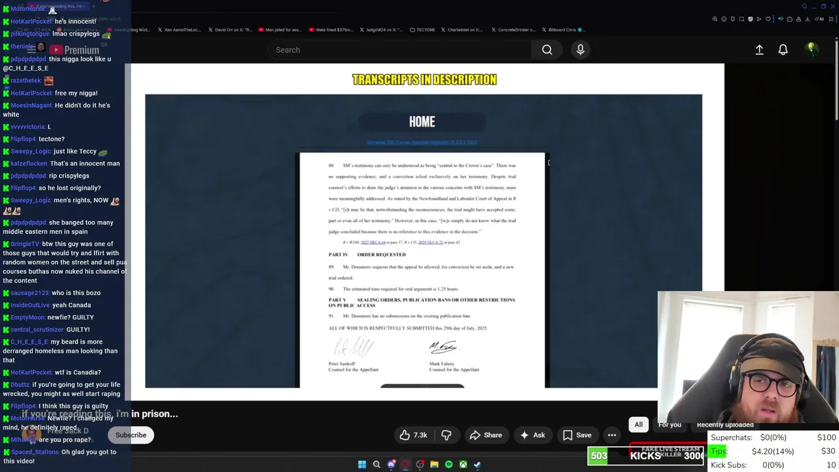Click chat username sausage2123

pos(29,293)
